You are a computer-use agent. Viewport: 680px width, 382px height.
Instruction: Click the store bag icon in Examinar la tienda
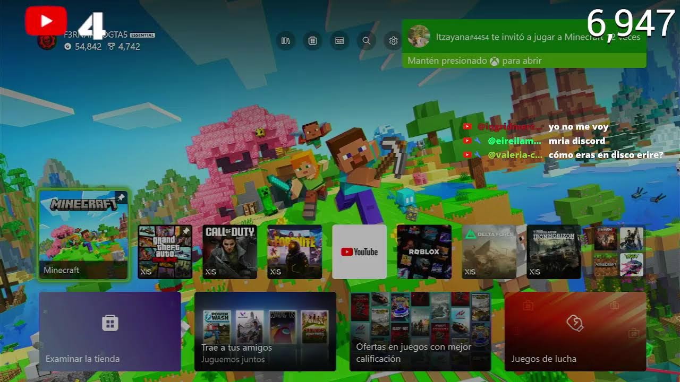click(110, 323)
